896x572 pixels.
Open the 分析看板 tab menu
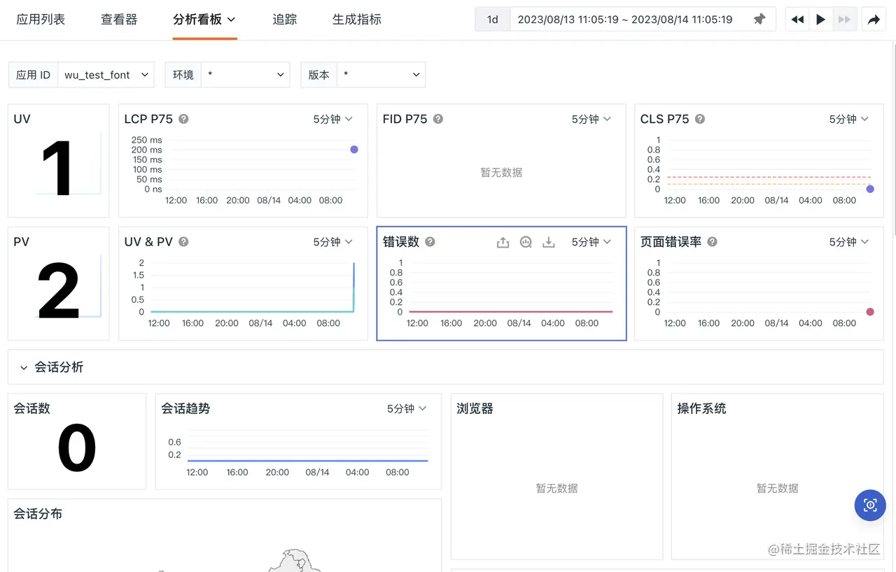coord(204,20)
